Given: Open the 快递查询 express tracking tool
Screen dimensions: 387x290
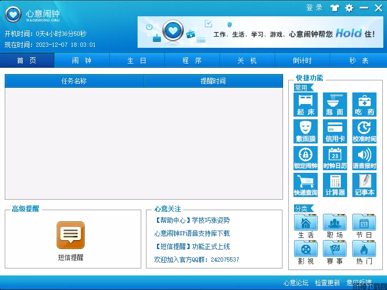Looking at the screenshot, I should [x=306, y=185].
